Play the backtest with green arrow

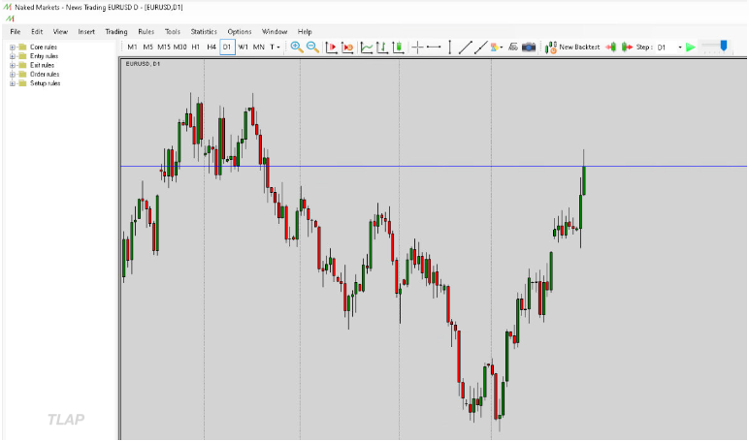click(690, 47)
